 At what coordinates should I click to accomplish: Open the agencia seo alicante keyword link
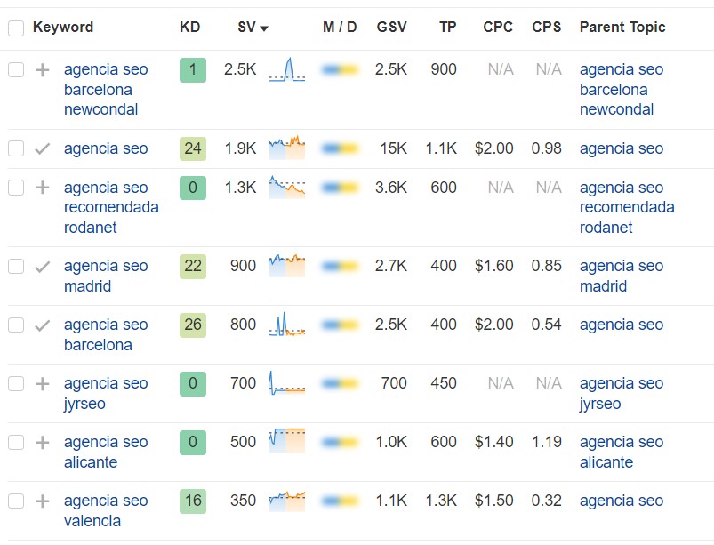106,453
